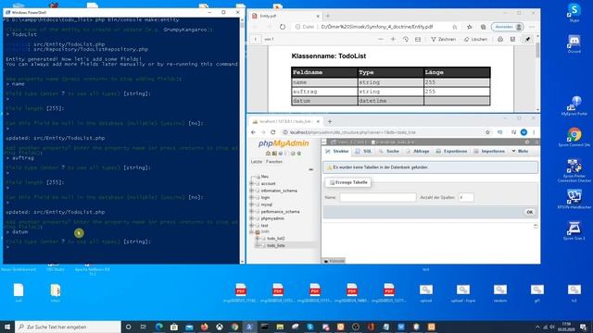Open the Struktur tab in phpMyAdmin

337,151
